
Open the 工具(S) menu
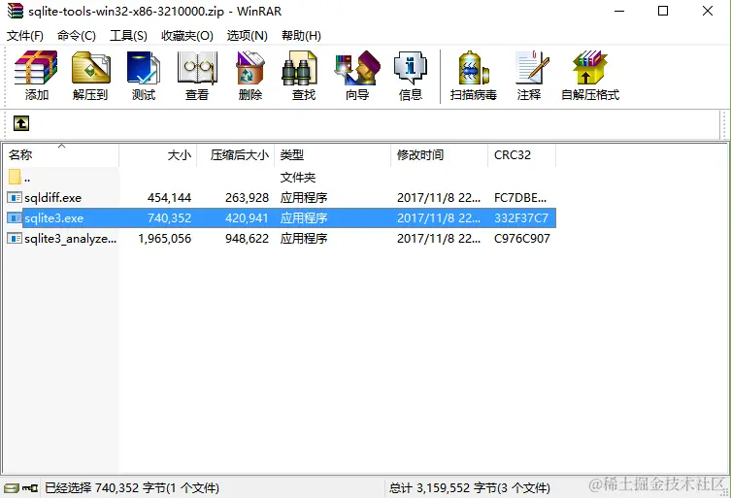coord(128,36)
